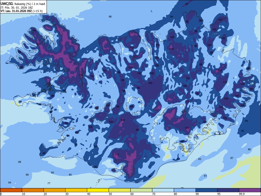Click the humidity value '88' on the map
This screenshot has height=196, width=261.
(x=20, y=162)
